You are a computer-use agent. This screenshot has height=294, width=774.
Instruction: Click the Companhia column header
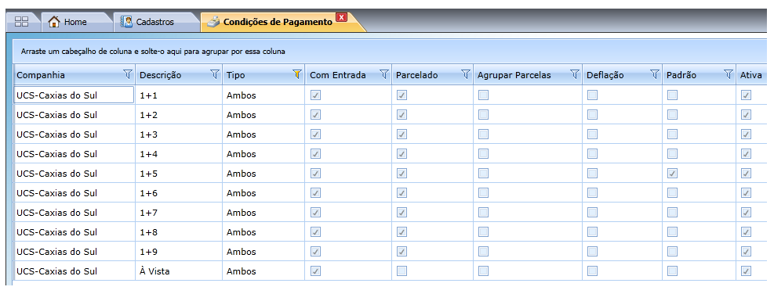(41, 75)
